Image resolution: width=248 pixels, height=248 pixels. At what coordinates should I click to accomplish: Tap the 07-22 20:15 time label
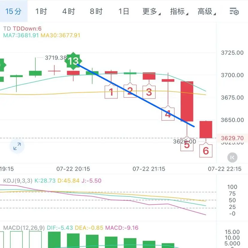(x=73, y=169)
